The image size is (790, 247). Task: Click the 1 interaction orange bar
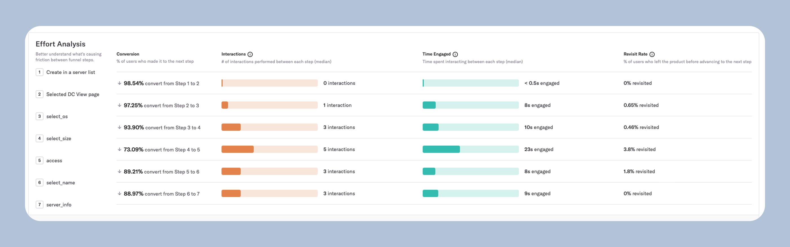point(225,105)
